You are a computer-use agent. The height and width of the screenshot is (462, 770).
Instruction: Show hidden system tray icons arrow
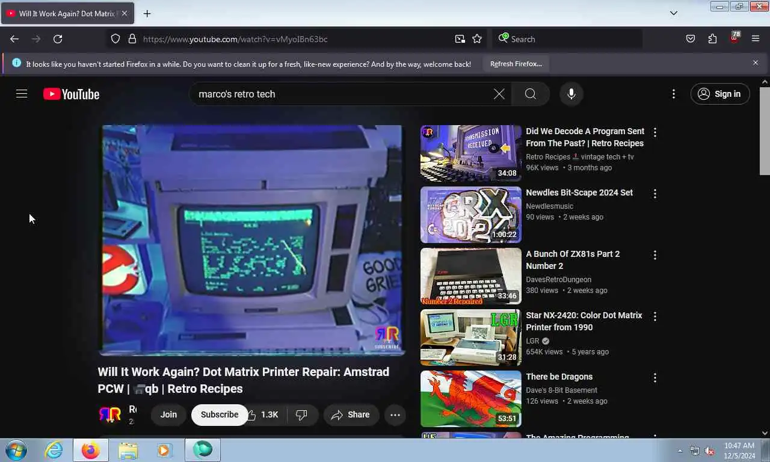tap(680, 451)
